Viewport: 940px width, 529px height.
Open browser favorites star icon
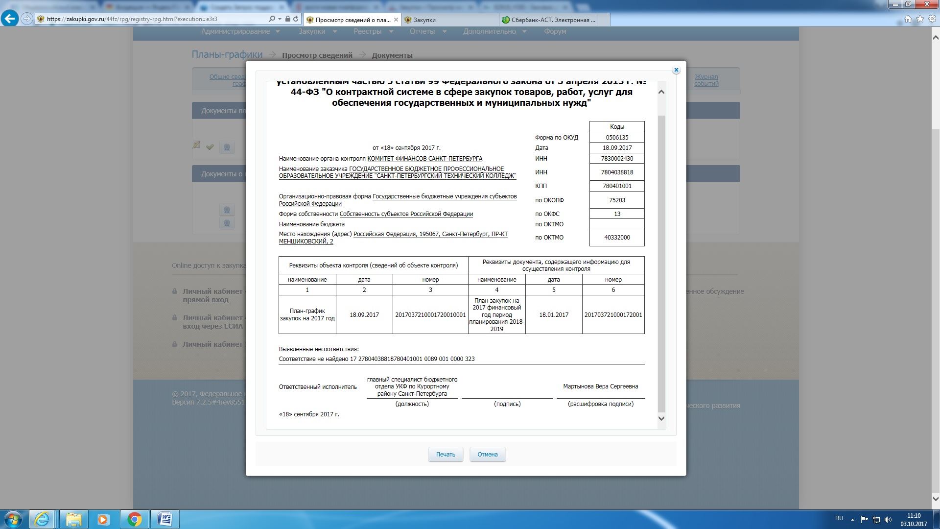[920, 19]
